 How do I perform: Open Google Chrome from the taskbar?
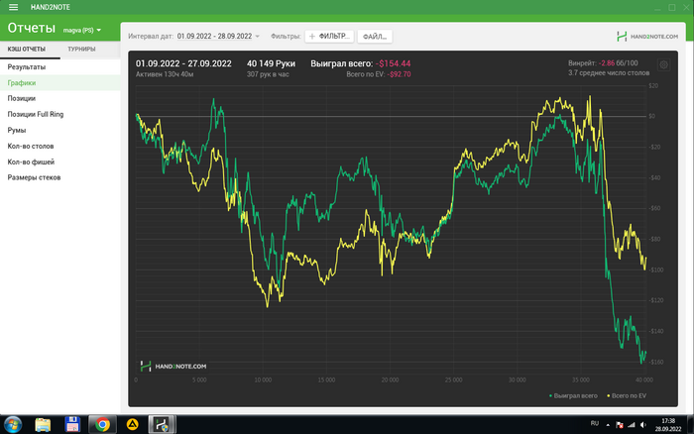102,425
